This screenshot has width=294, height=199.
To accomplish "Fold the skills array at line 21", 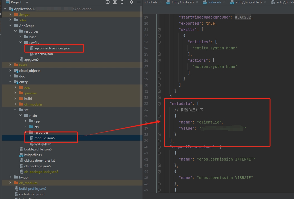I will tap(159, 29).
